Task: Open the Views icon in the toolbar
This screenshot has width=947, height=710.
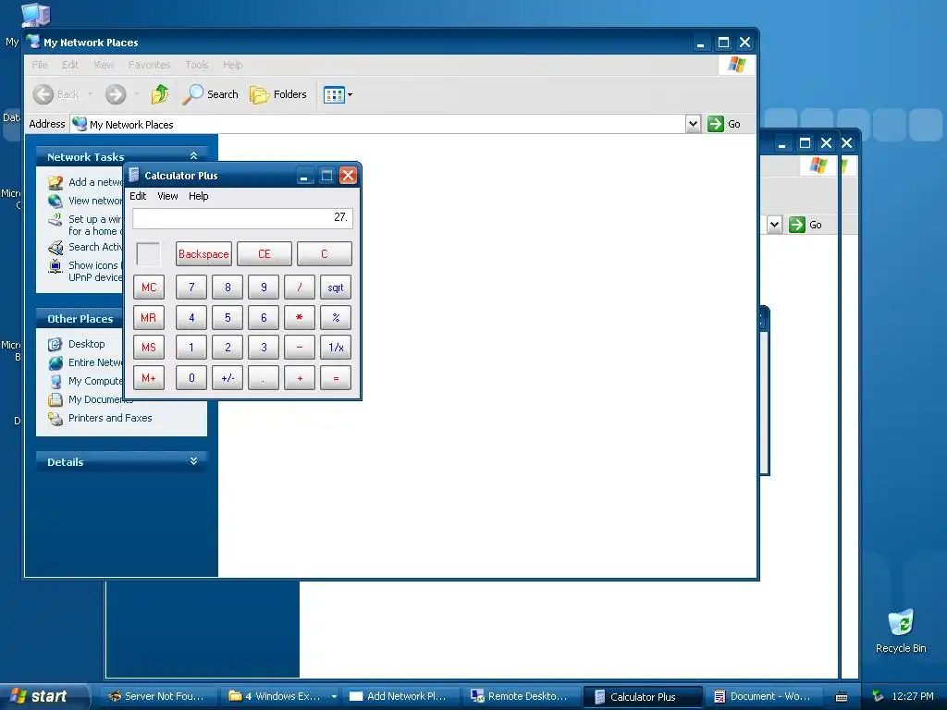Action: click(x=334, y=95)
